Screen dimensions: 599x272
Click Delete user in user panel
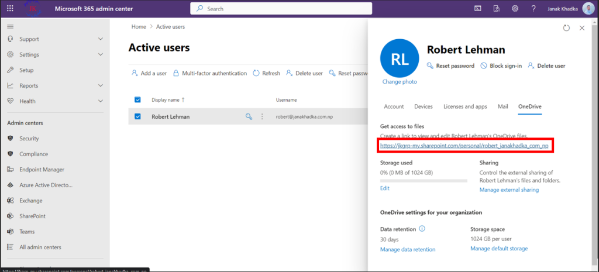pos(546,66)
